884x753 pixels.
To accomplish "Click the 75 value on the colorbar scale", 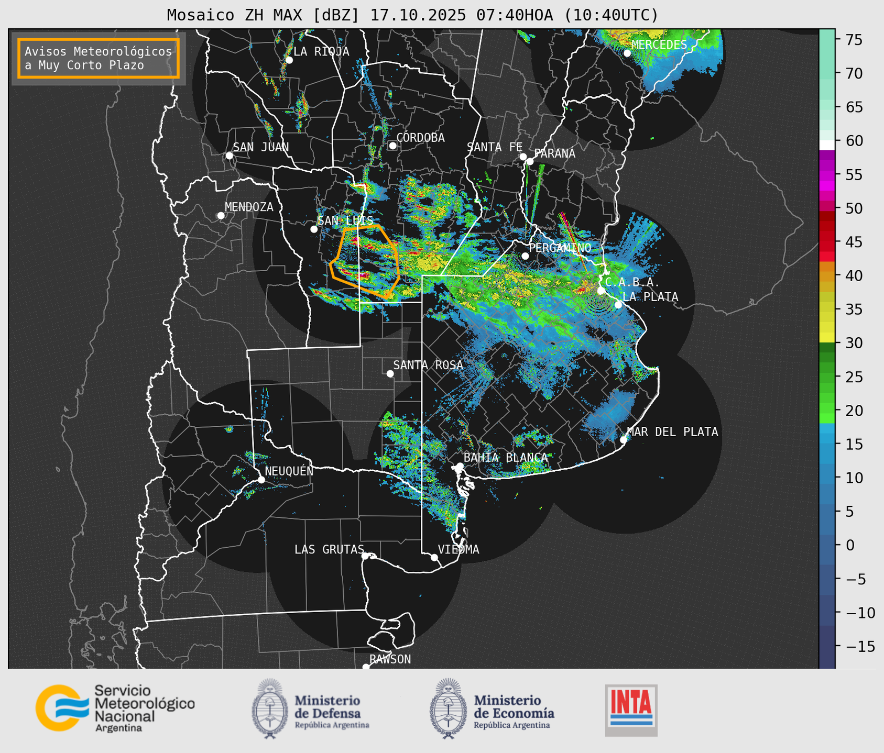I will click(854, 40).
